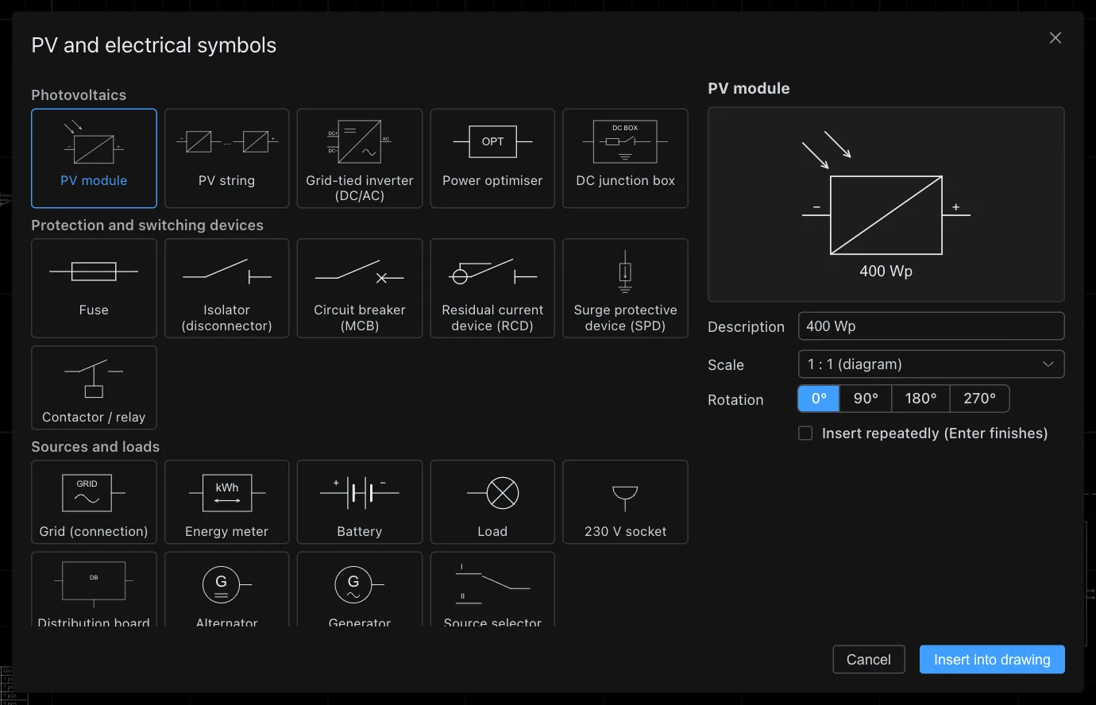Set rotation to 0°

click(819, 399)
